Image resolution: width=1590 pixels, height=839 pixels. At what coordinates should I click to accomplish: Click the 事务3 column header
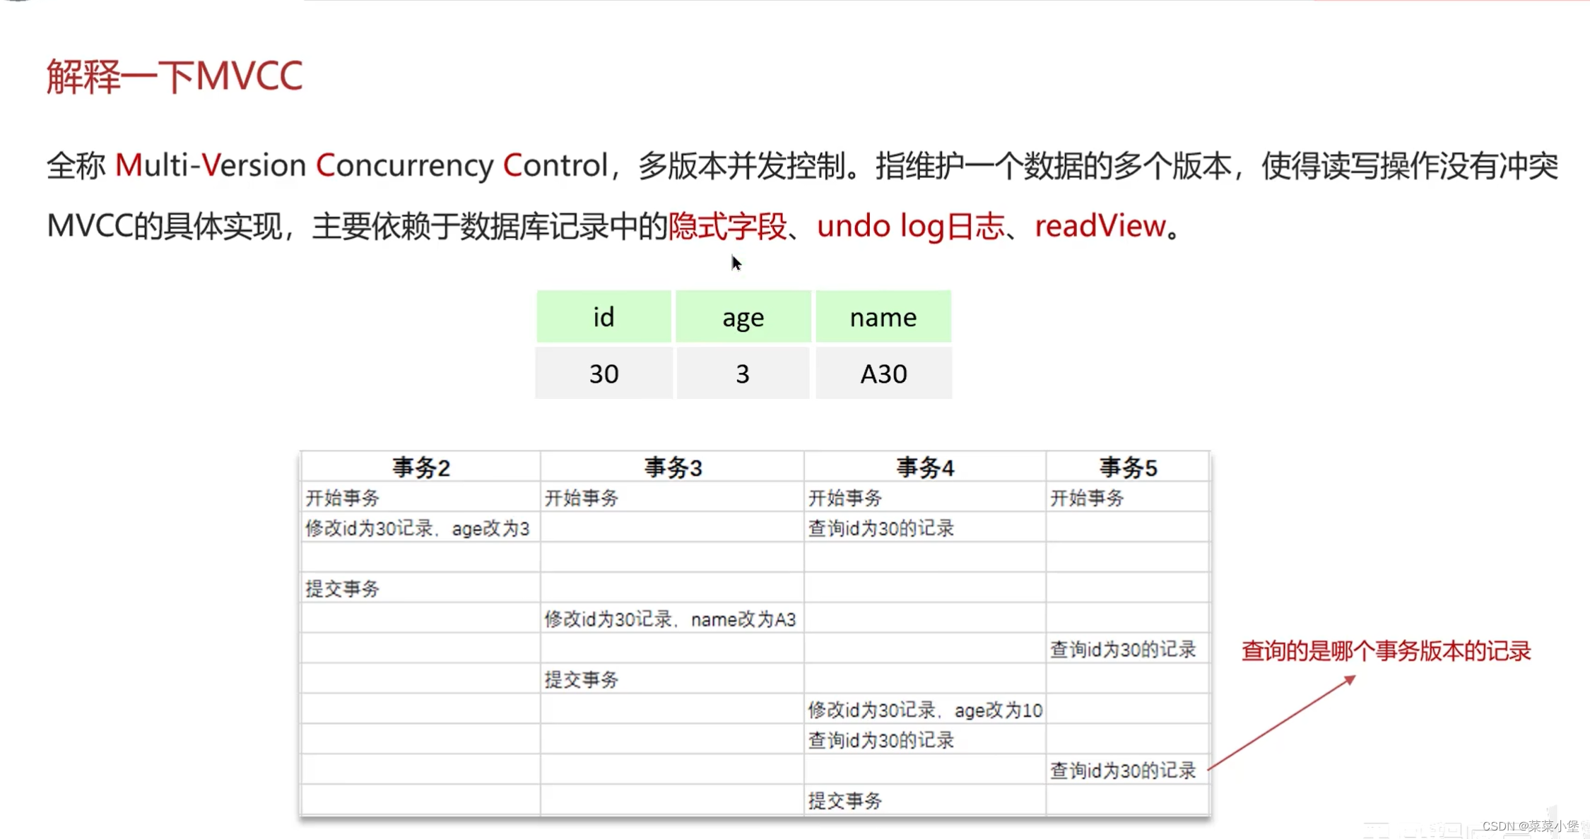tap(672, 468)
